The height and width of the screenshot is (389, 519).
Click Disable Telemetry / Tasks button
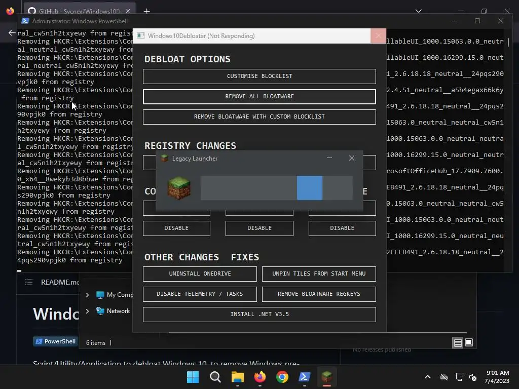(200, 294)
